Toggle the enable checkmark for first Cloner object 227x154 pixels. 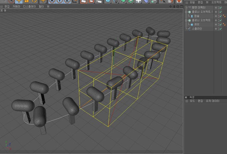pos(221,12)
